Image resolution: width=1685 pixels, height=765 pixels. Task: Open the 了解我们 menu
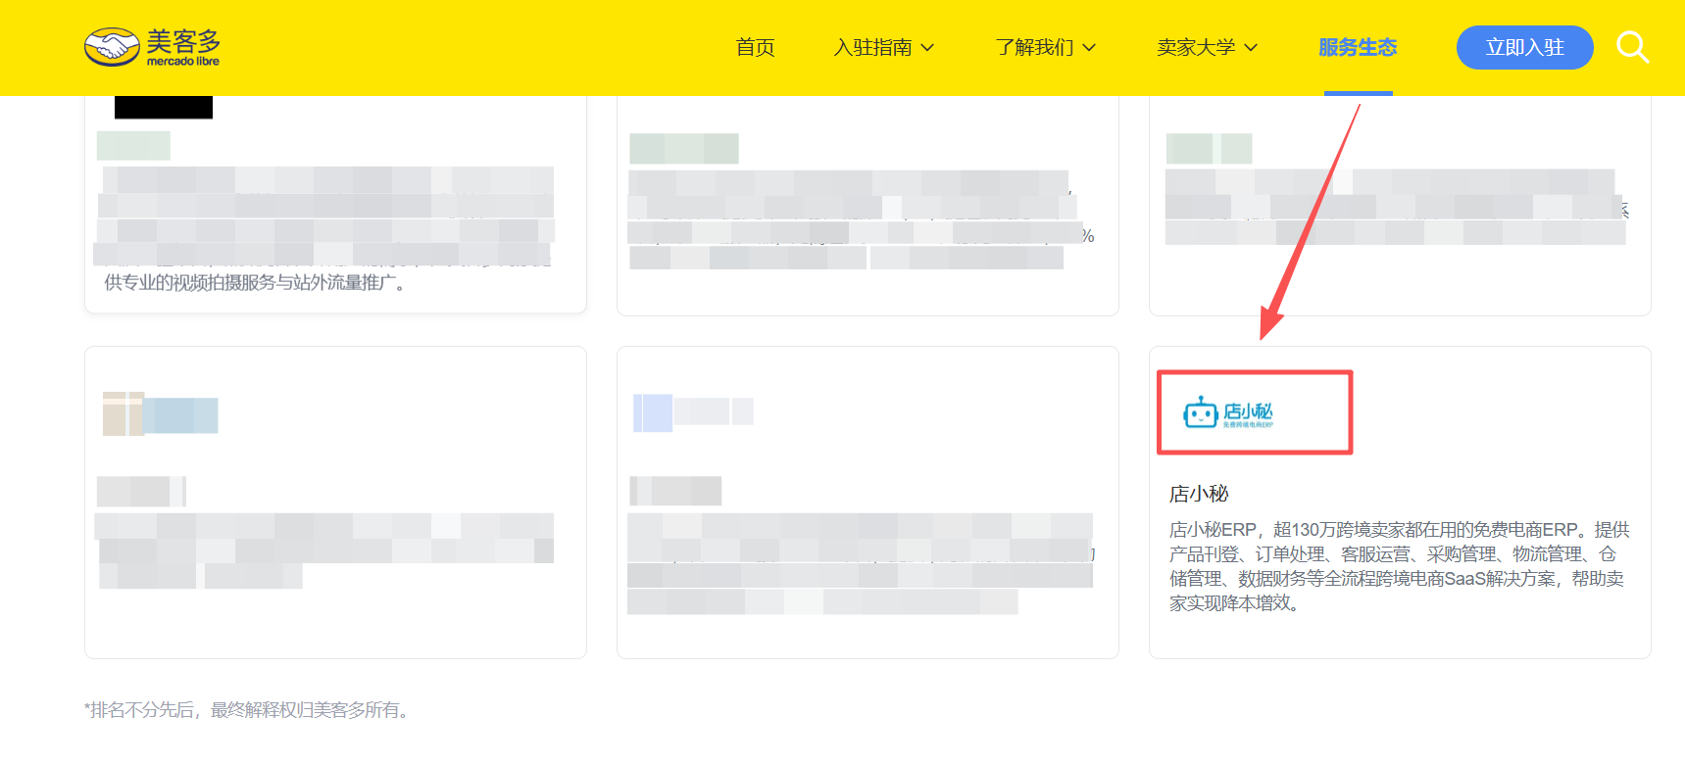1034,47
